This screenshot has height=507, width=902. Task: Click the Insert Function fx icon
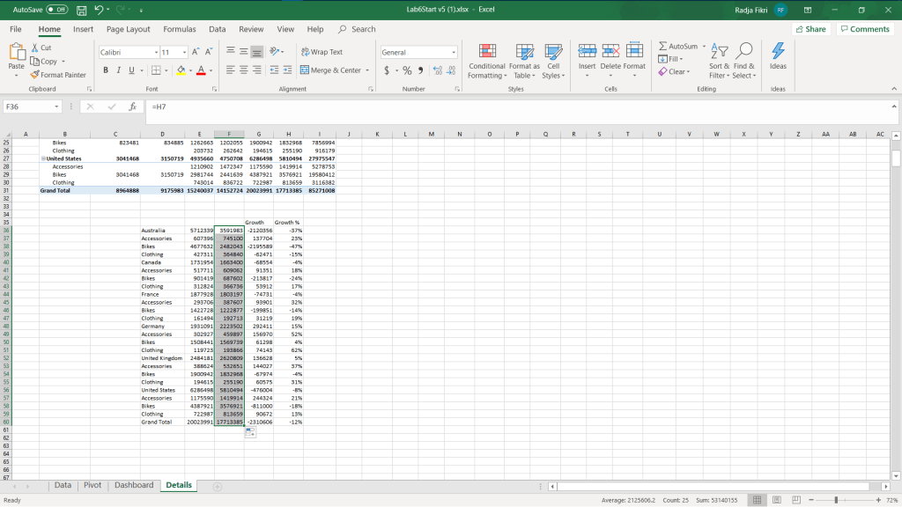131,107
